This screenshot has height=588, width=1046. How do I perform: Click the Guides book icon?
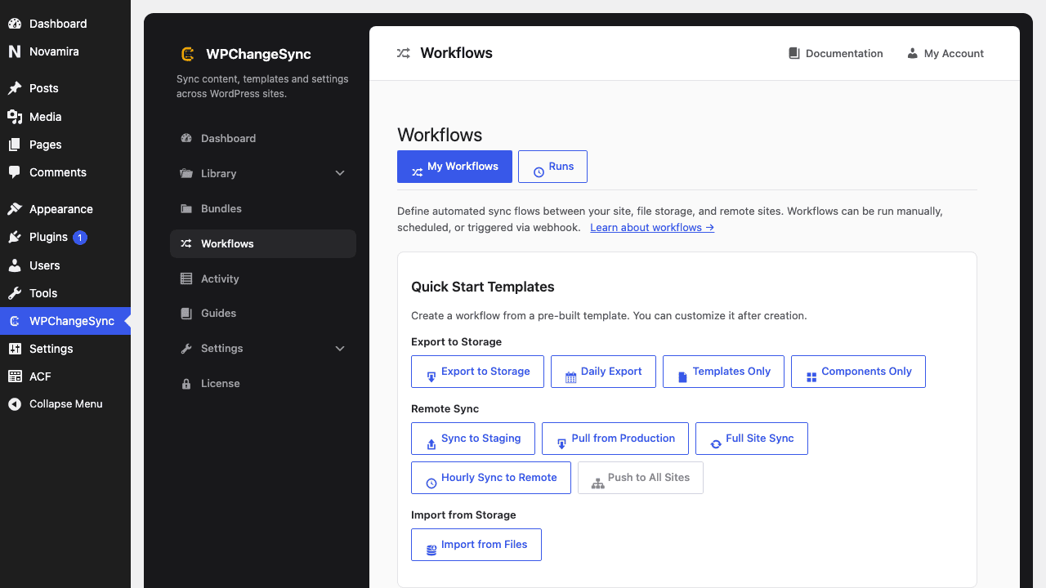tap(186, 313)
